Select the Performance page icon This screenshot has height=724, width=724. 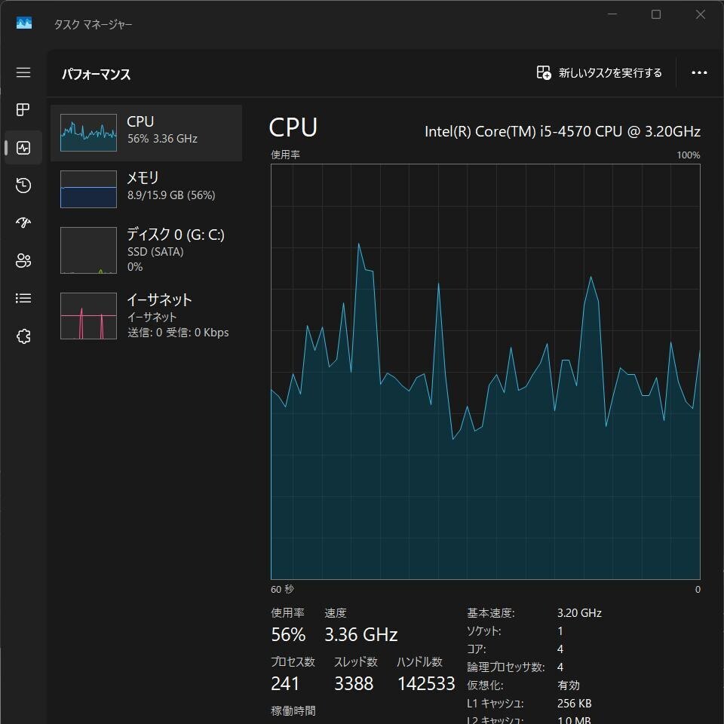[23, 148]
